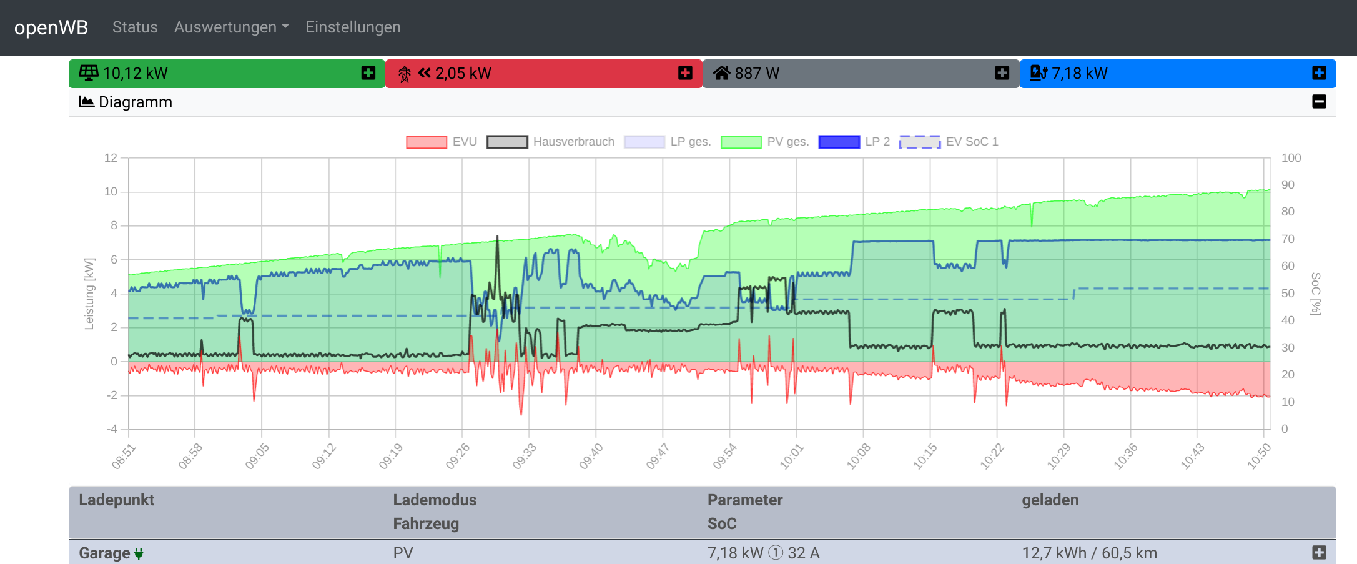The width and height of the screenshot is (1357, 564).
Task: Click the house consumption icon
Action: [x=721, y=73]
